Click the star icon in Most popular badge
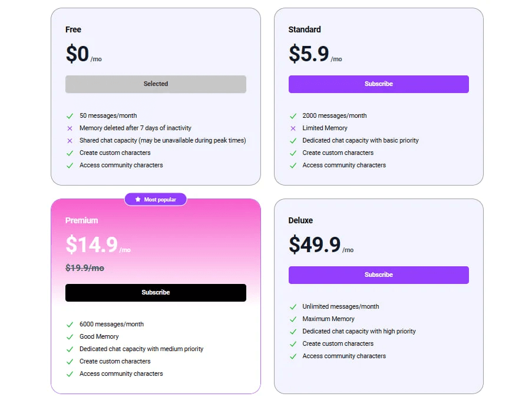The image size is (532, 400). [137, 199]
